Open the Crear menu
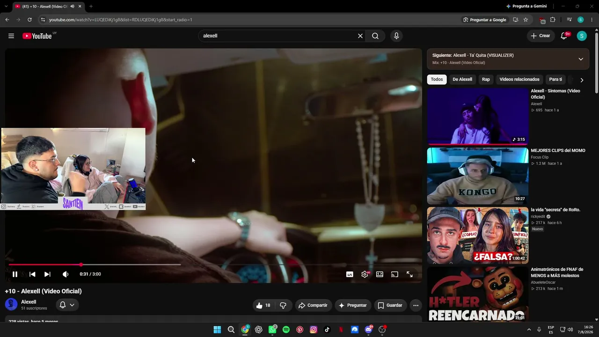Screen dimensions: 599x337 [x=541, y=36]
